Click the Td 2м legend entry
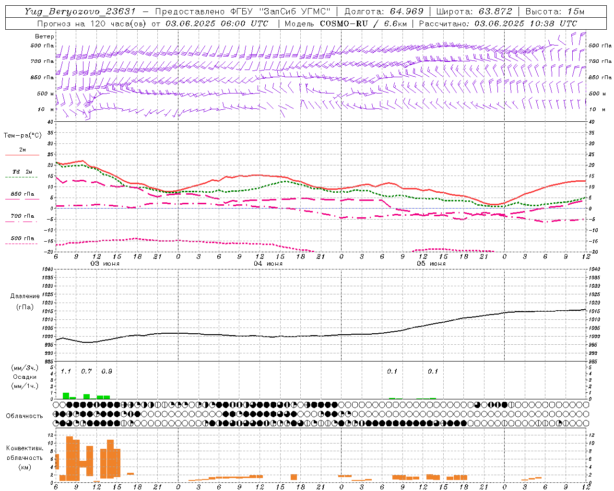The height and width of the screenshot is (491, 614). [x=22, y=172]
